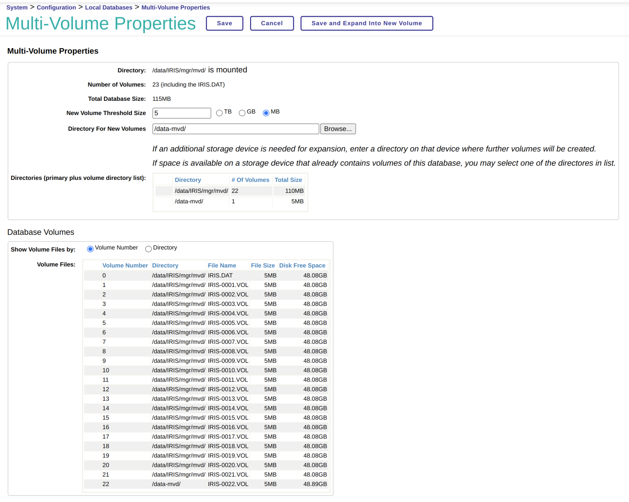The image size is (629, 502).
Task: Show volume files by Volume Number
Action: tap(90, 249)
